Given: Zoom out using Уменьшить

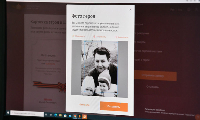Looking at the screenshot, I should pyautogui.click(x=121, y=37).
